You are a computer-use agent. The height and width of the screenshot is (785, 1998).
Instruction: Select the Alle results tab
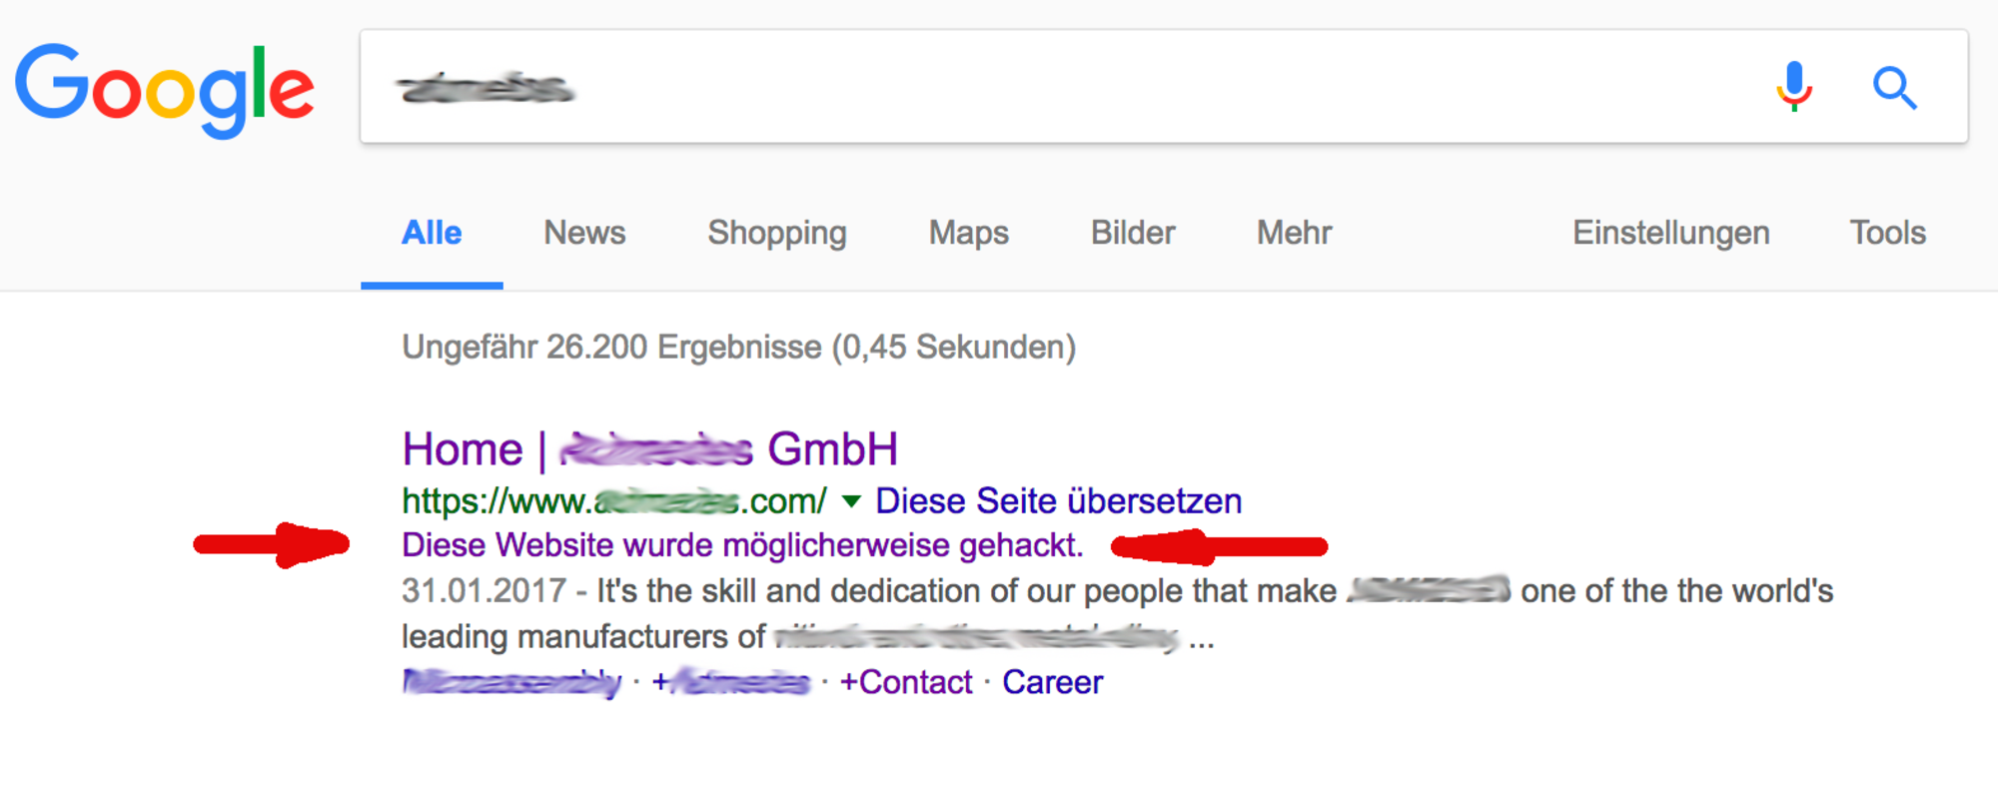click(x=432, y=233)
